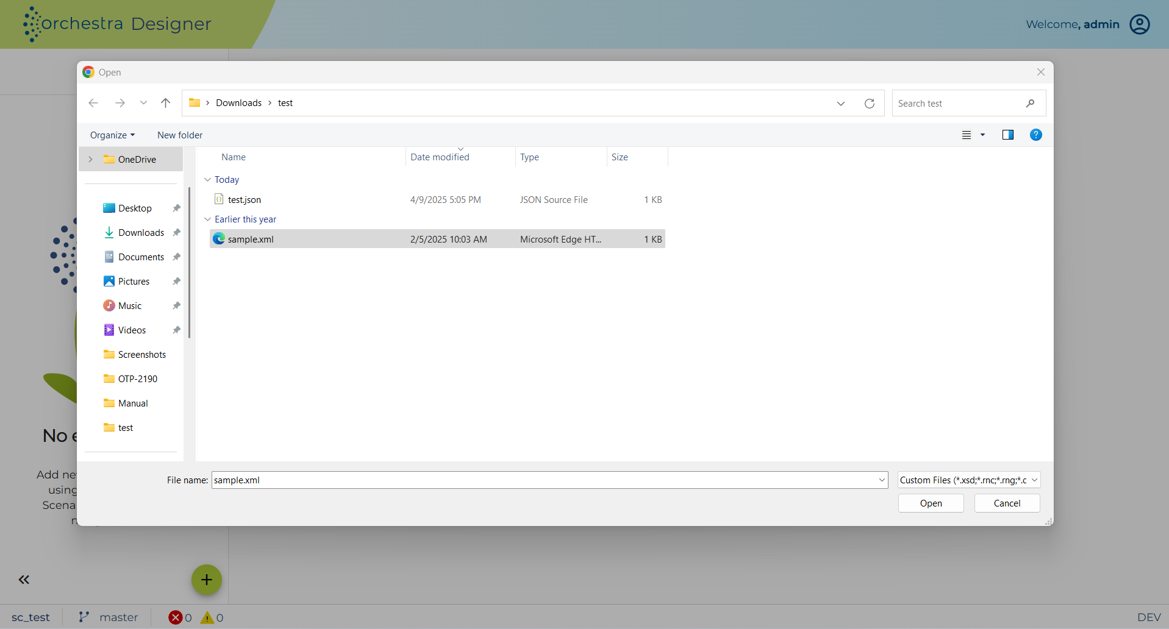This screenshot has height=629, width=1169.
Task: Create a New folder
Action: coord(180,135)
